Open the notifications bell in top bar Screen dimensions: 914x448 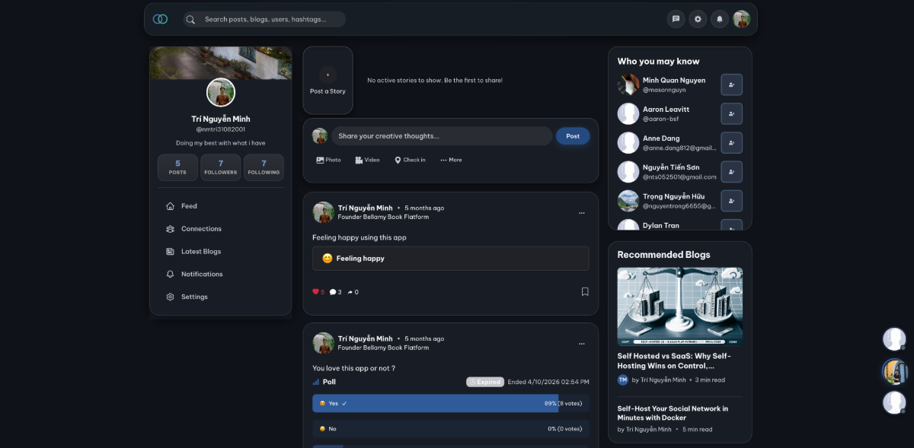pyautogui.click(x=720, y=19)
